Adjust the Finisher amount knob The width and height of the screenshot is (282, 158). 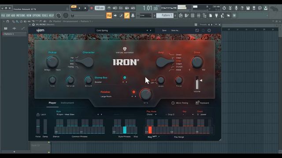tap(146, 94)
